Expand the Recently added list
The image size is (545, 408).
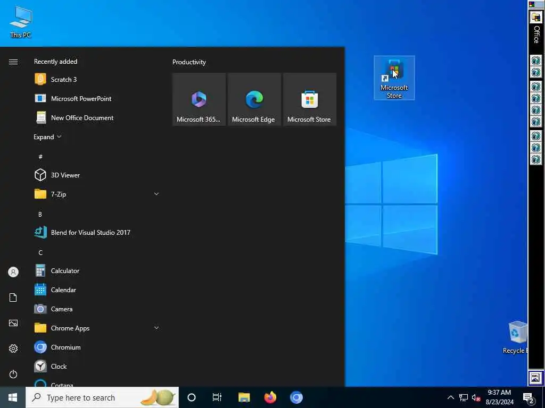(47, 137)
